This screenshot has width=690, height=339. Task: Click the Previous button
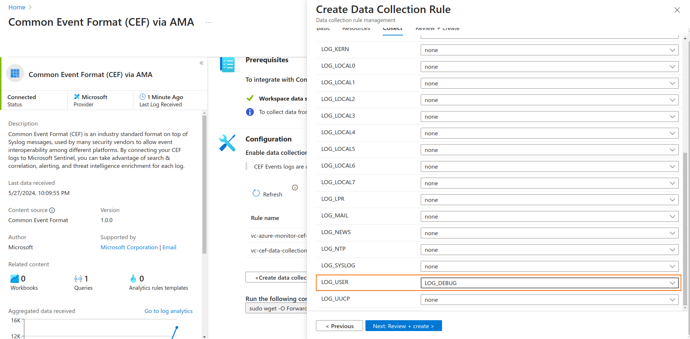click(x=339, y=326)
